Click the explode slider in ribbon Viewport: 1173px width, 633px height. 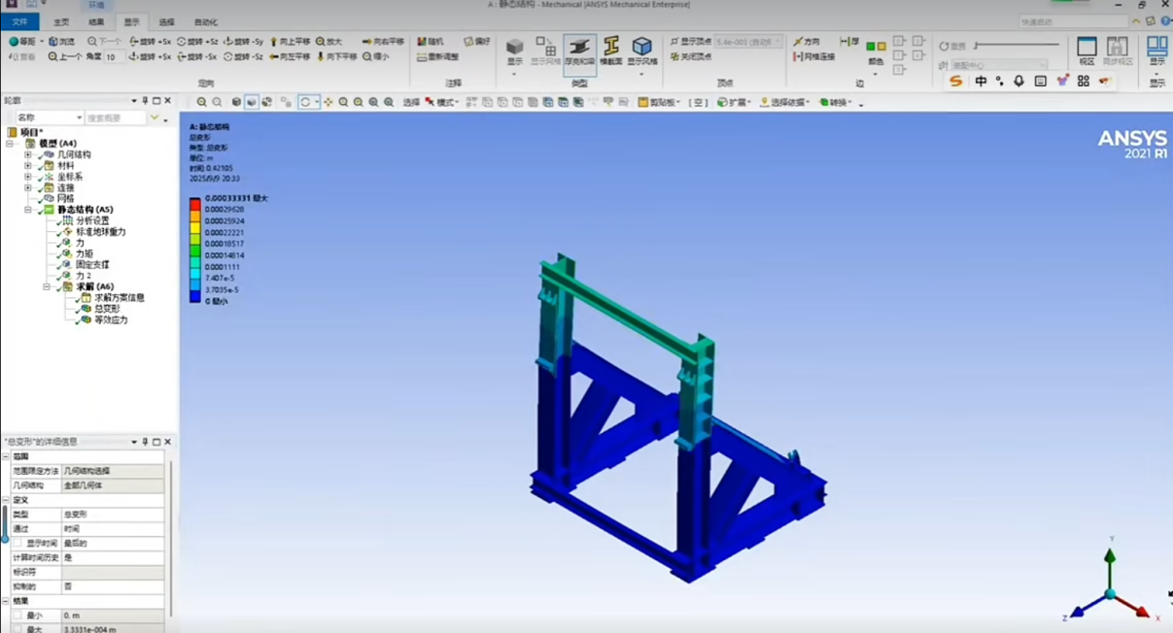[1017, 45]
